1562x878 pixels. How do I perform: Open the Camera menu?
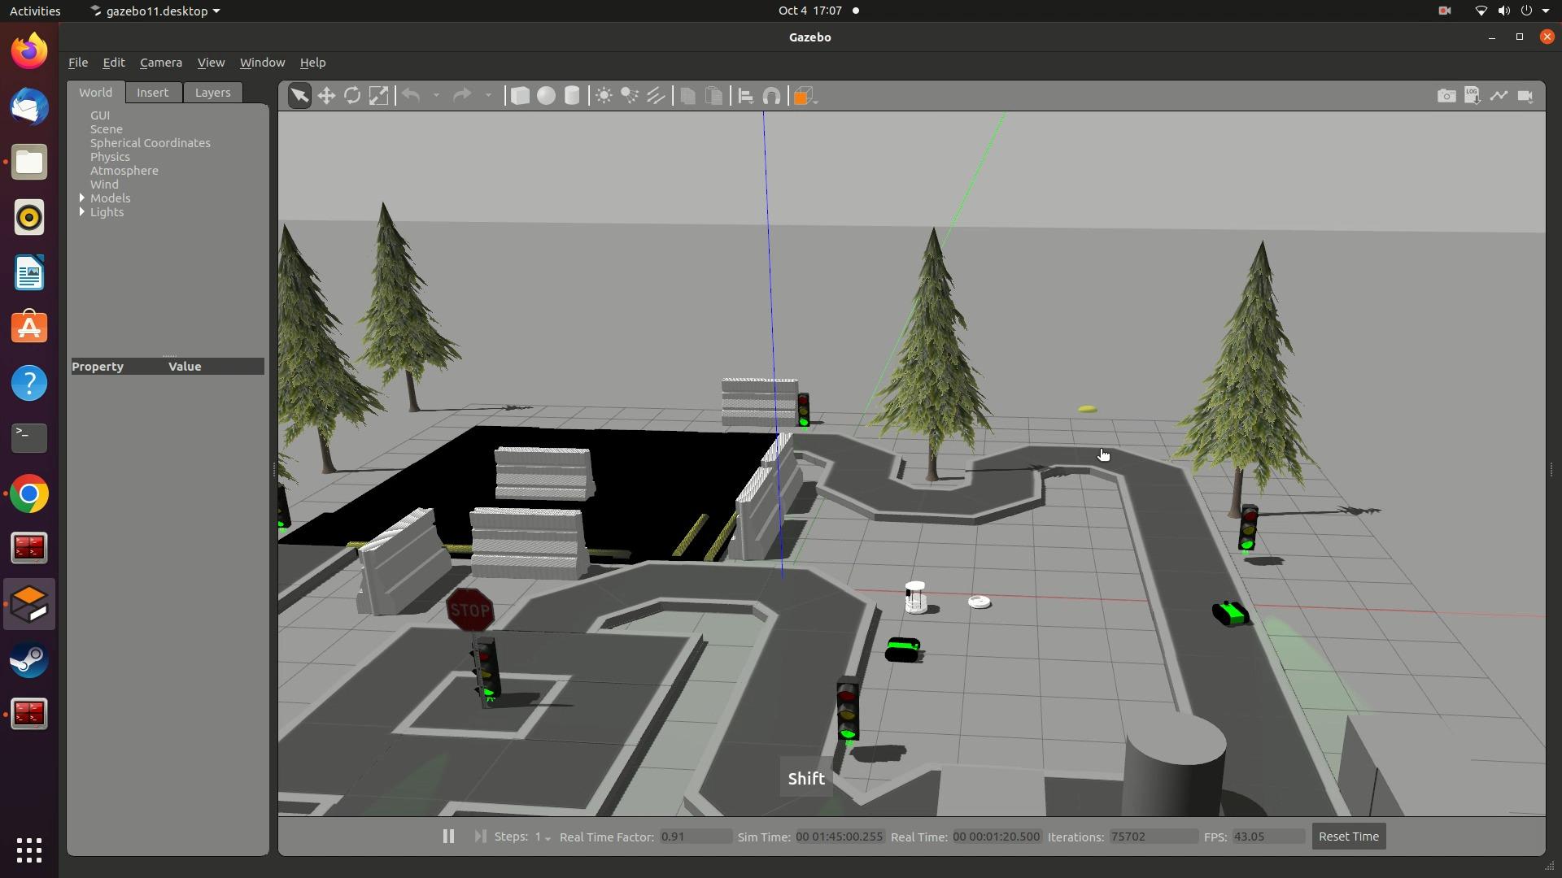coord(160,63)
